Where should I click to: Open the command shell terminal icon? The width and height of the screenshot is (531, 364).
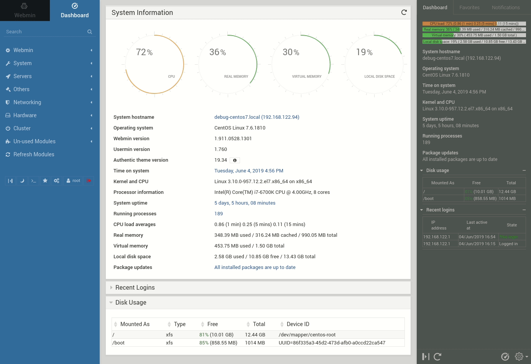[33, 181]
